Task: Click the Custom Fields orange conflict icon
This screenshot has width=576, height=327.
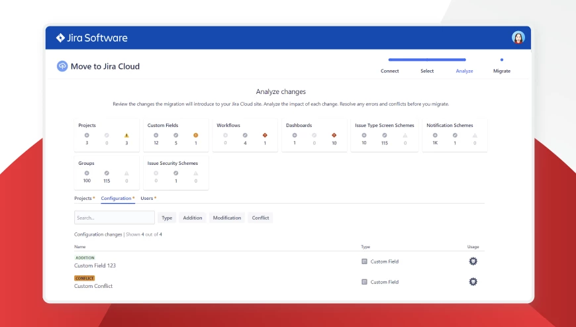Action: (x=195, y=135)
